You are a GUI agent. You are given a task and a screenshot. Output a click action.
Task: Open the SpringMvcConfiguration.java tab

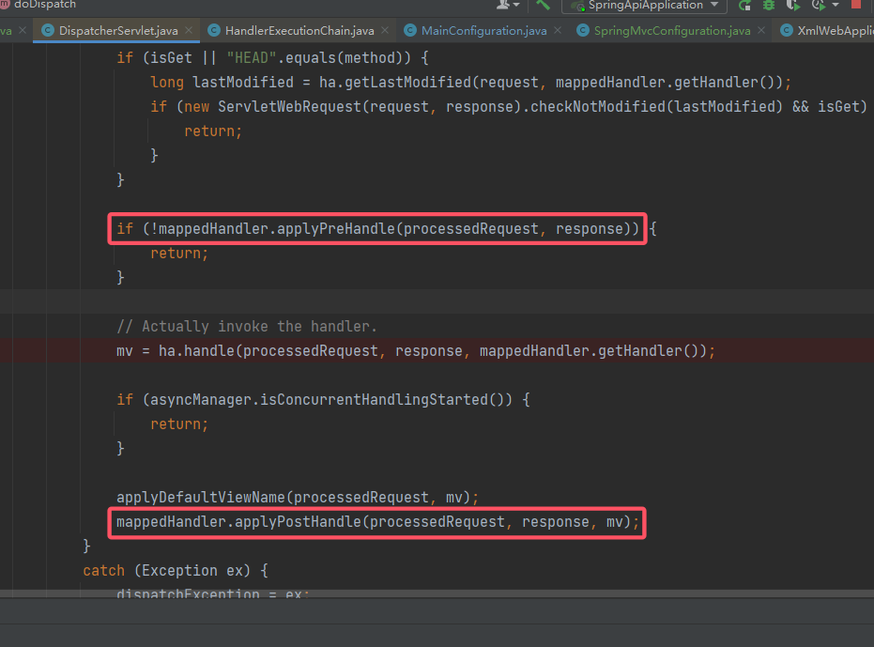[671, 31]
